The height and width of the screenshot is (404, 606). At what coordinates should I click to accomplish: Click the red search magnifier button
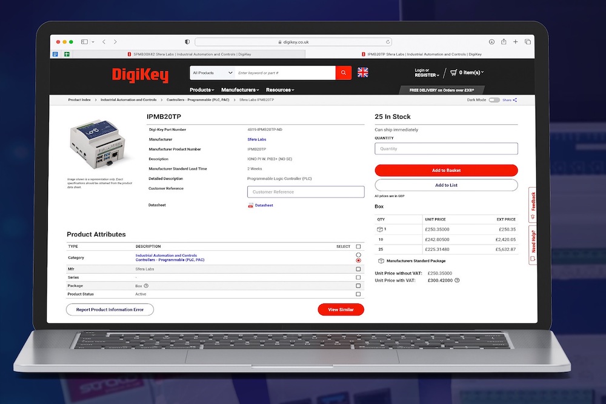(x=343, y=73)
